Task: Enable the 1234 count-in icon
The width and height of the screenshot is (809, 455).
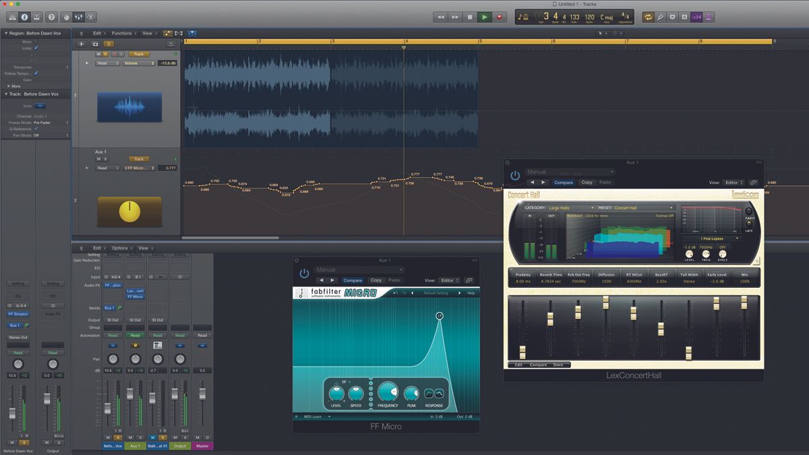Action: point(696,17)
